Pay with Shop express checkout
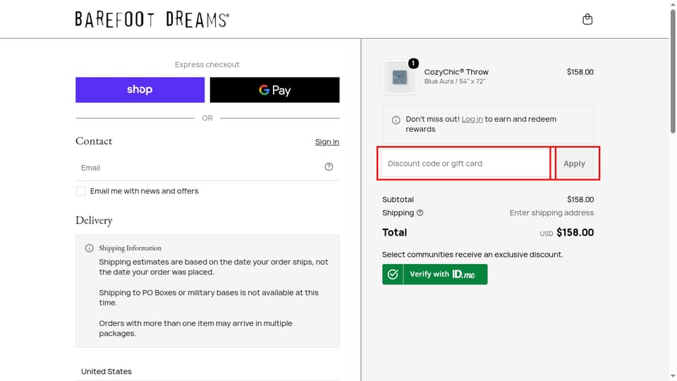The width and height of the screenshot is (677, 381). point(140,90)
